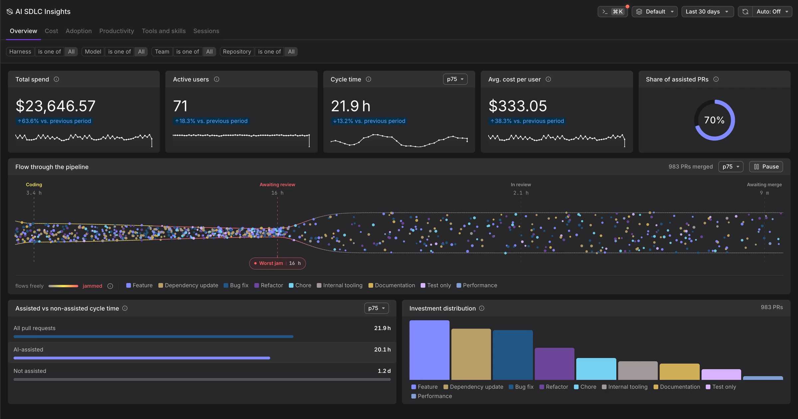Screen dimensions: 798x419
Task: Open the command palette ⌘K button
Action: click(612, 12)
